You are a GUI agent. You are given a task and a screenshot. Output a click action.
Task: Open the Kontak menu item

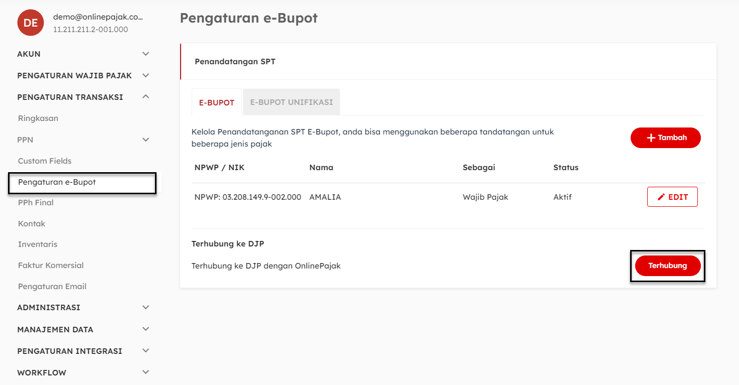pyautogui.click(x=32, y=223)
